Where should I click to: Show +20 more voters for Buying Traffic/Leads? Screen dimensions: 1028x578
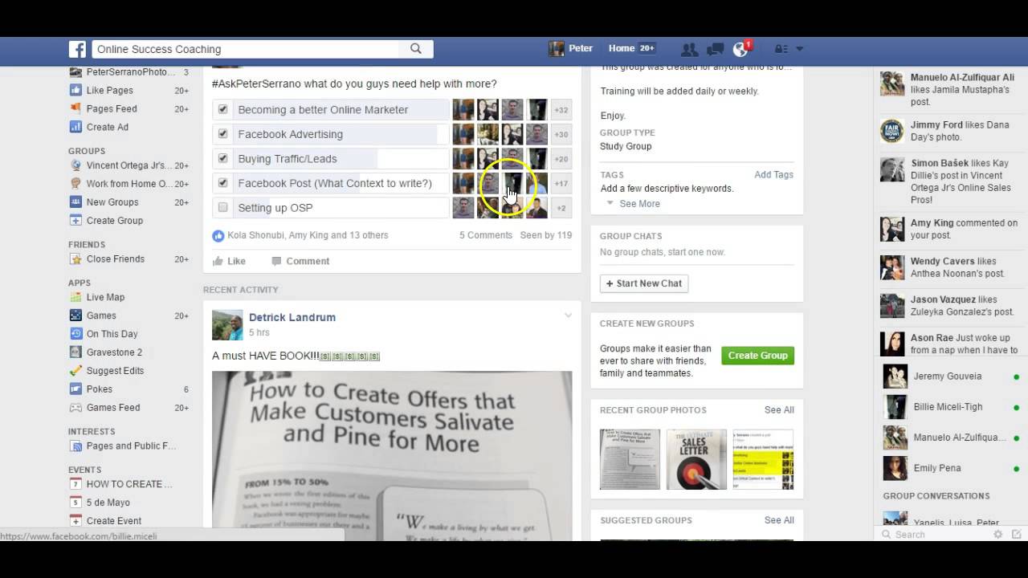(x=561, y=159)
